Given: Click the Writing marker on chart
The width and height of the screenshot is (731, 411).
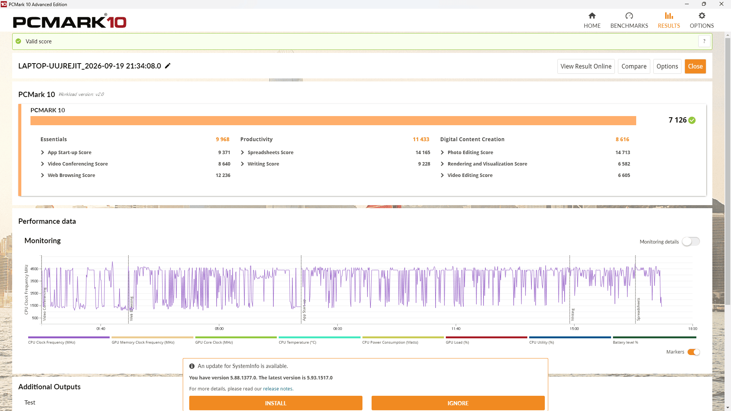Looking at the screenshot, I should [573, 314].
